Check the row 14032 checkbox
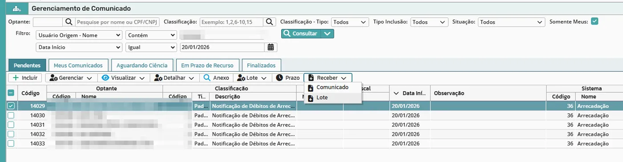 [x=11, y=134]
